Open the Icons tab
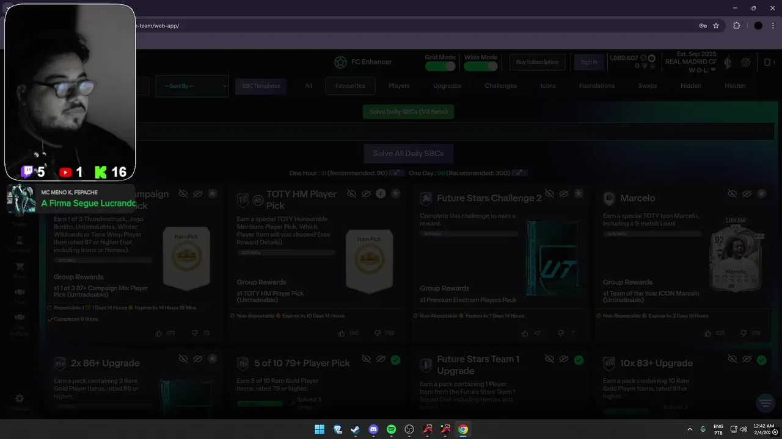Screen dimensions: 782x439 548,86
